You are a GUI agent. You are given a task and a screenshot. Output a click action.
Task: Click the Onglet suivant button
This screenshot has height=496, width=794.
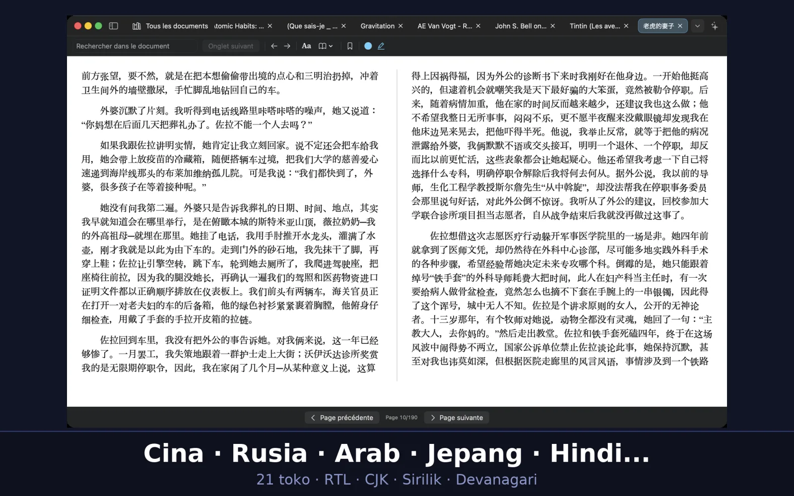231,46
